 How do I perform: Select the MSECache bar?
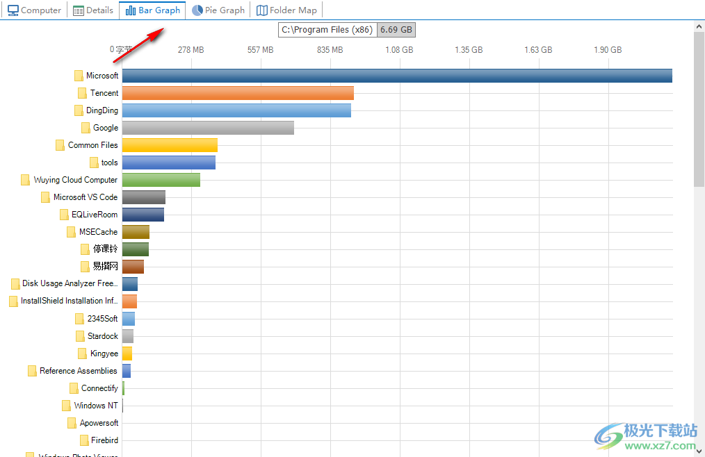(136, 232)
